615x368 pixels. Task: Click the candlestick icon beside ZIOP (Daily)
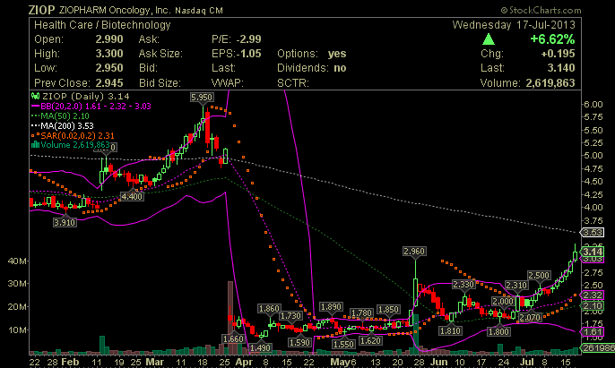(35, 96)
